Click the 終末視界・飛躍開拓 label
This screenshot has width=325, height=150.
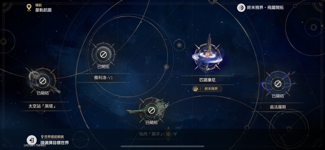click(x=265, y=8)
